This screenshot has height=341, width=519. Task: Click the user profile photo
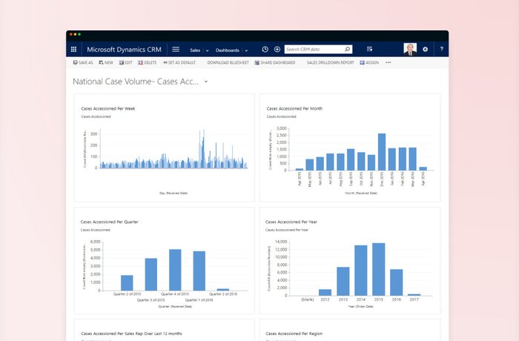click(410, 50)
